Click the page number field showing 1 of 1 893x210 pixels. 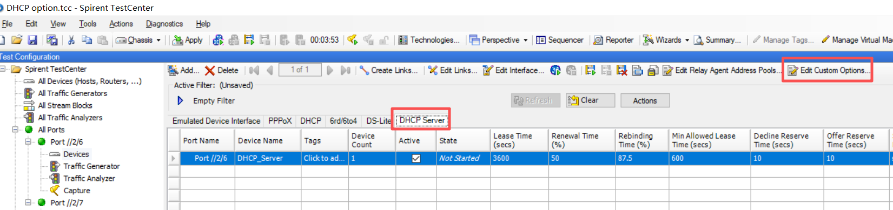point(300,70)
